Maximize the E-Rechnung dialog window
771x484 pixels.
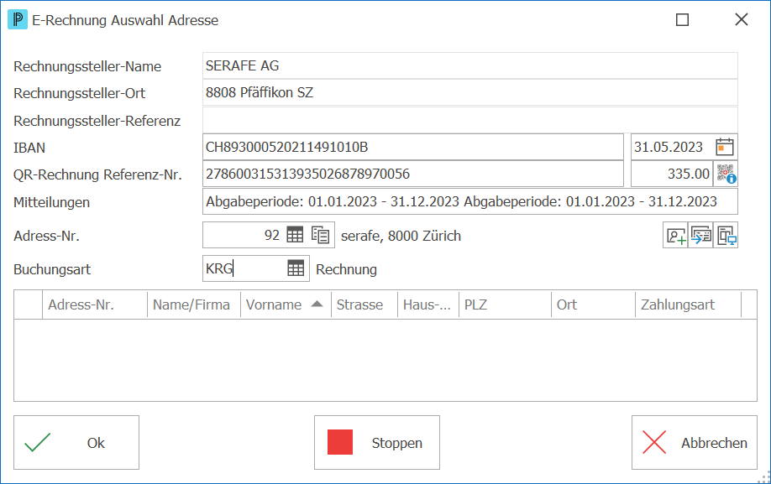point(682,19)
